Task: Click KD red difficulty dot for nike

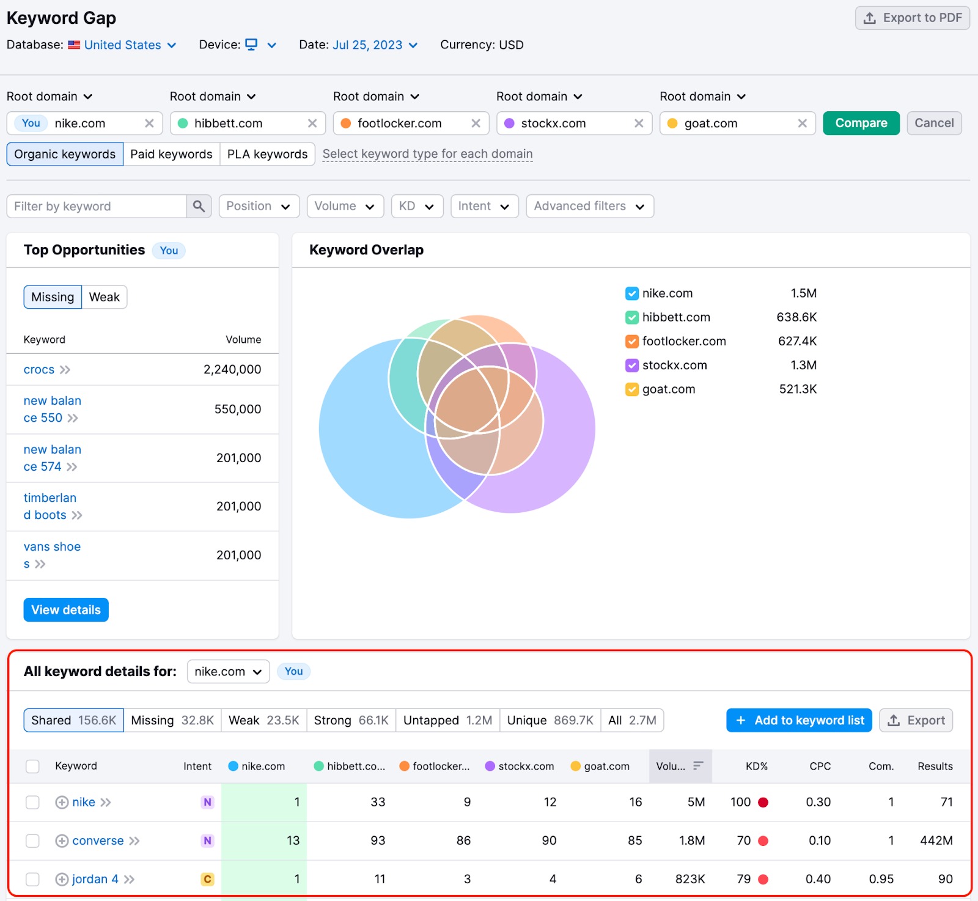Action: tap(763, 802)
